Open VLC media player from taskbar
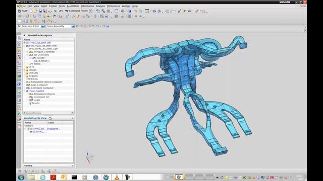This screenshot has height=181, width=323. [x=117, y=177]
